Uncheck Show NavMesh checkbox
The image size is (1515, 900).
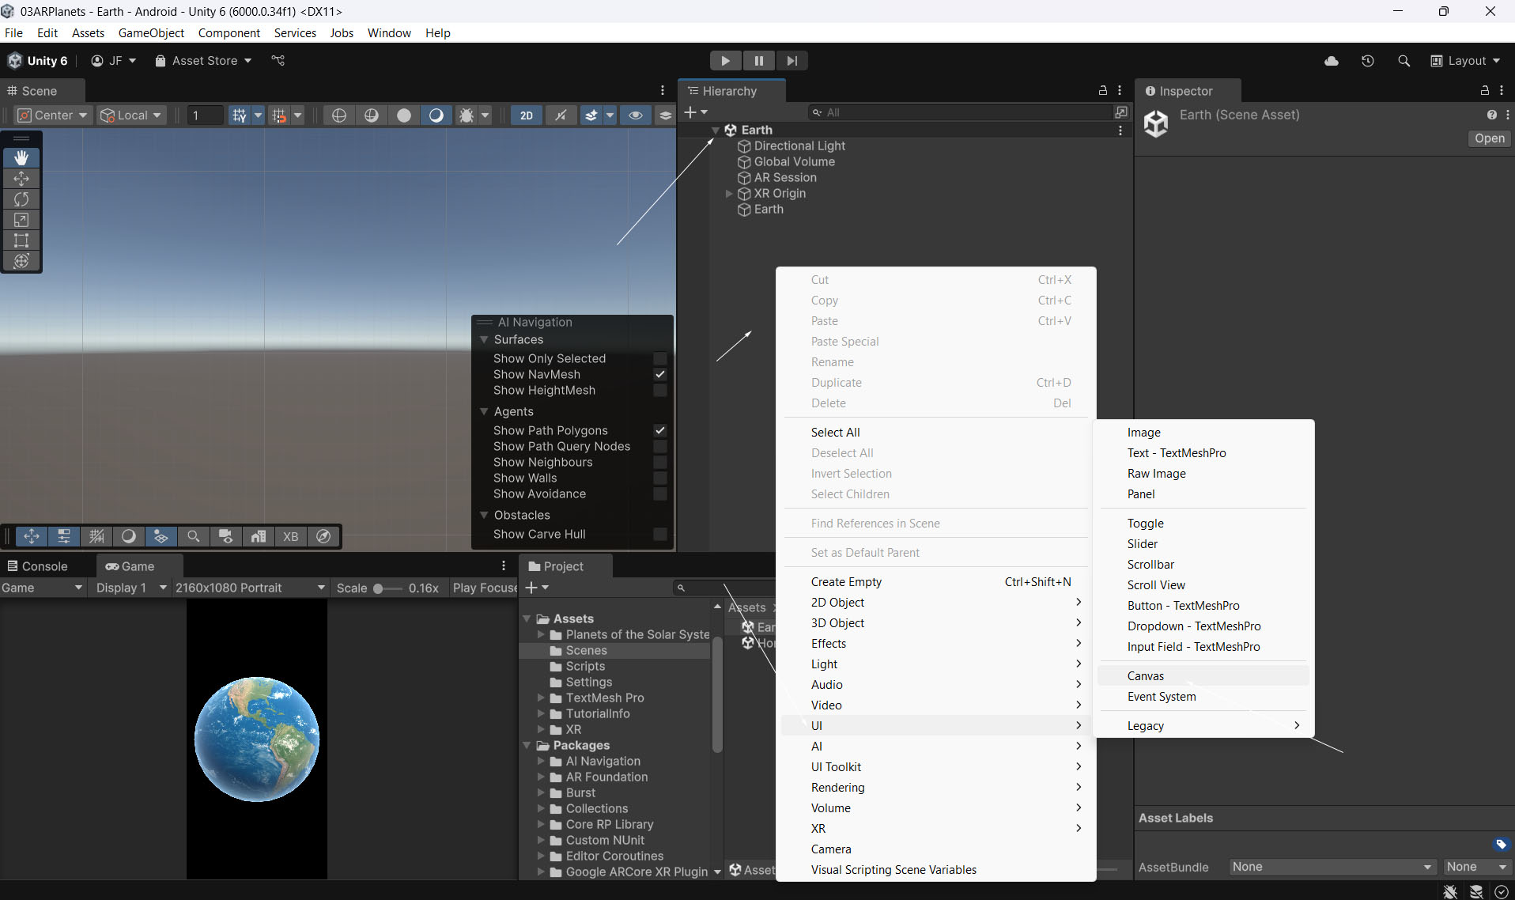pyautogui.click(x=659, y=375)
